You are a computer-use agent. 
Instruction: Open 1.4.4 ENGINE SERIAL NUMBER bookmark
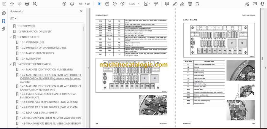(48, 96)
